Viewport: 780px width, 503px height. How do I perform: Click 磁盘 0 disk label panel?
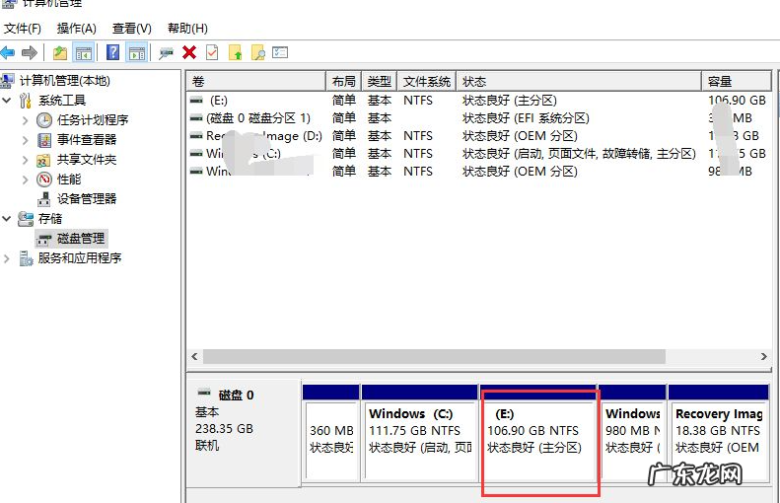244,433
